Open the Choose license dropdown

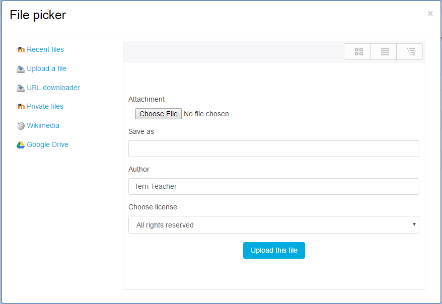point(274,225)
